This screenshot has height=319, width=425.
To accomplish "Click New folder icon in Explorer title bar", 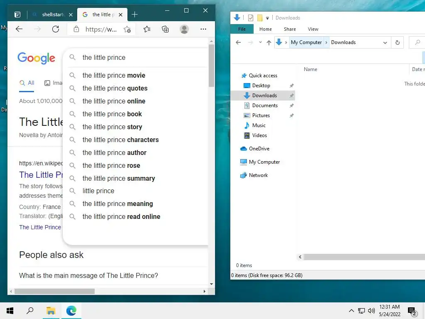I will (x=260, y=18).
